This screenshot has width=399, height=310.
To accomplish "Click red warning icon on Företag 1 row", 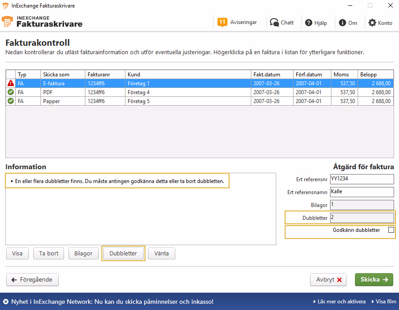I will (x=11, y=83).
